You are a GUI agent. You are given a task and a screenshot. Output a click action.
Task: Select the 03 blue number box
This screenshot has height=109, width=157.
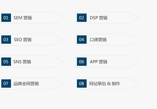(x=6, y=40)
